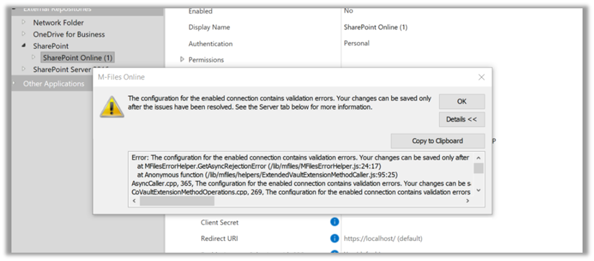Click the Anonymous function stack trace line

[267, 174]
